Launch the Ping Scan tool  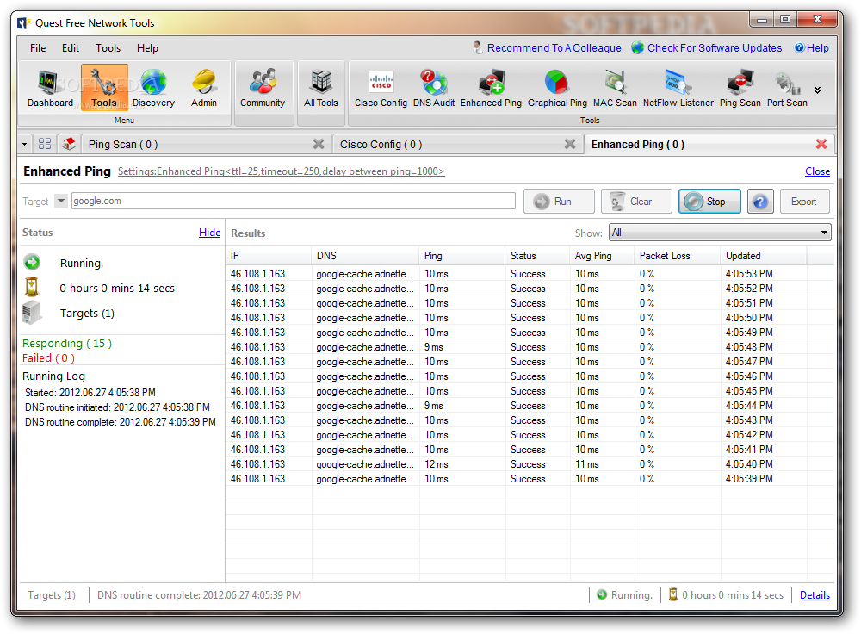point(740,88)
